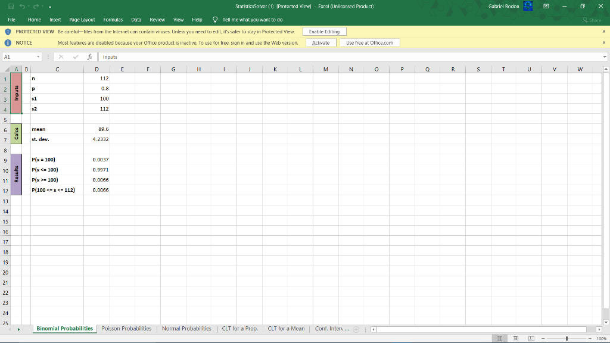The width and height of the screenshot is (610, 343).
Task: Click the Enable Editing button
Action: pos(324,31)
